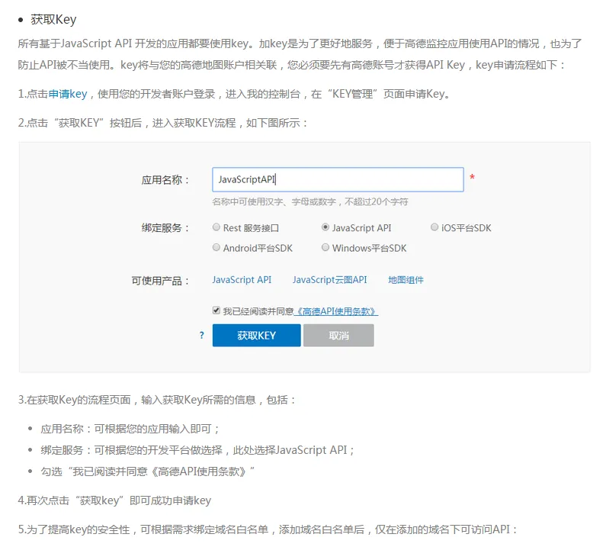
Task: Click the 绑定服务： form label
Action: click(166, 228)
